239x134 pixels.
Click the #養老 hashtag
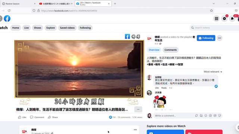(x=150, y=64)
